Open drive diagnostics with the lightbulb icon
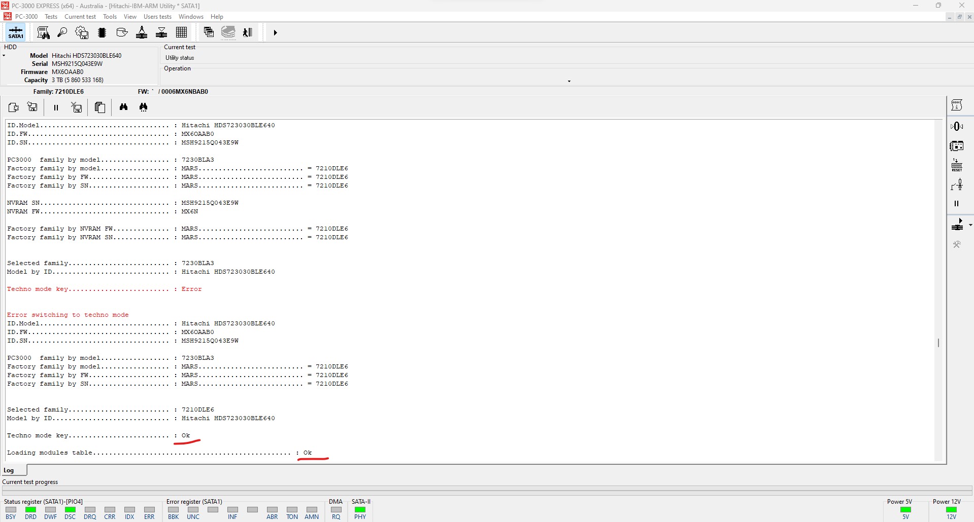Image resolution: width=974 pixels, height=522 pixels. tap(62, 32)
